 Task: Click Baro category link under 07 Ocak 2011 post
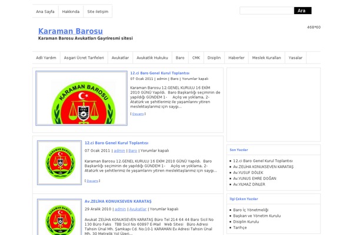133,150
